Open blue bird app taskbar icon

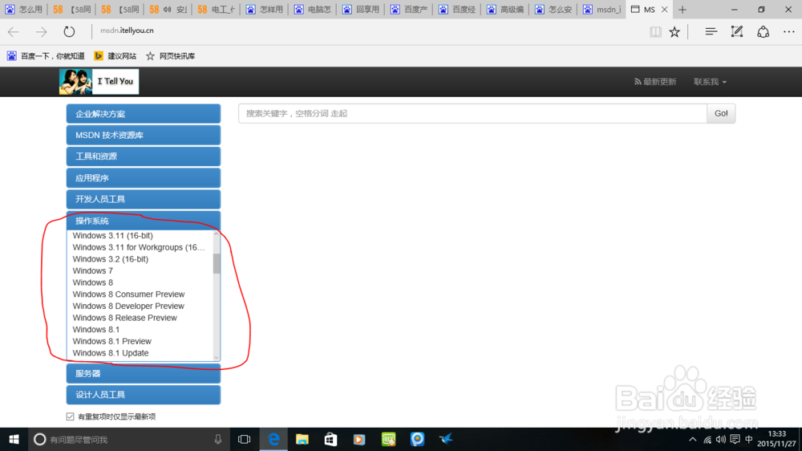446,439
